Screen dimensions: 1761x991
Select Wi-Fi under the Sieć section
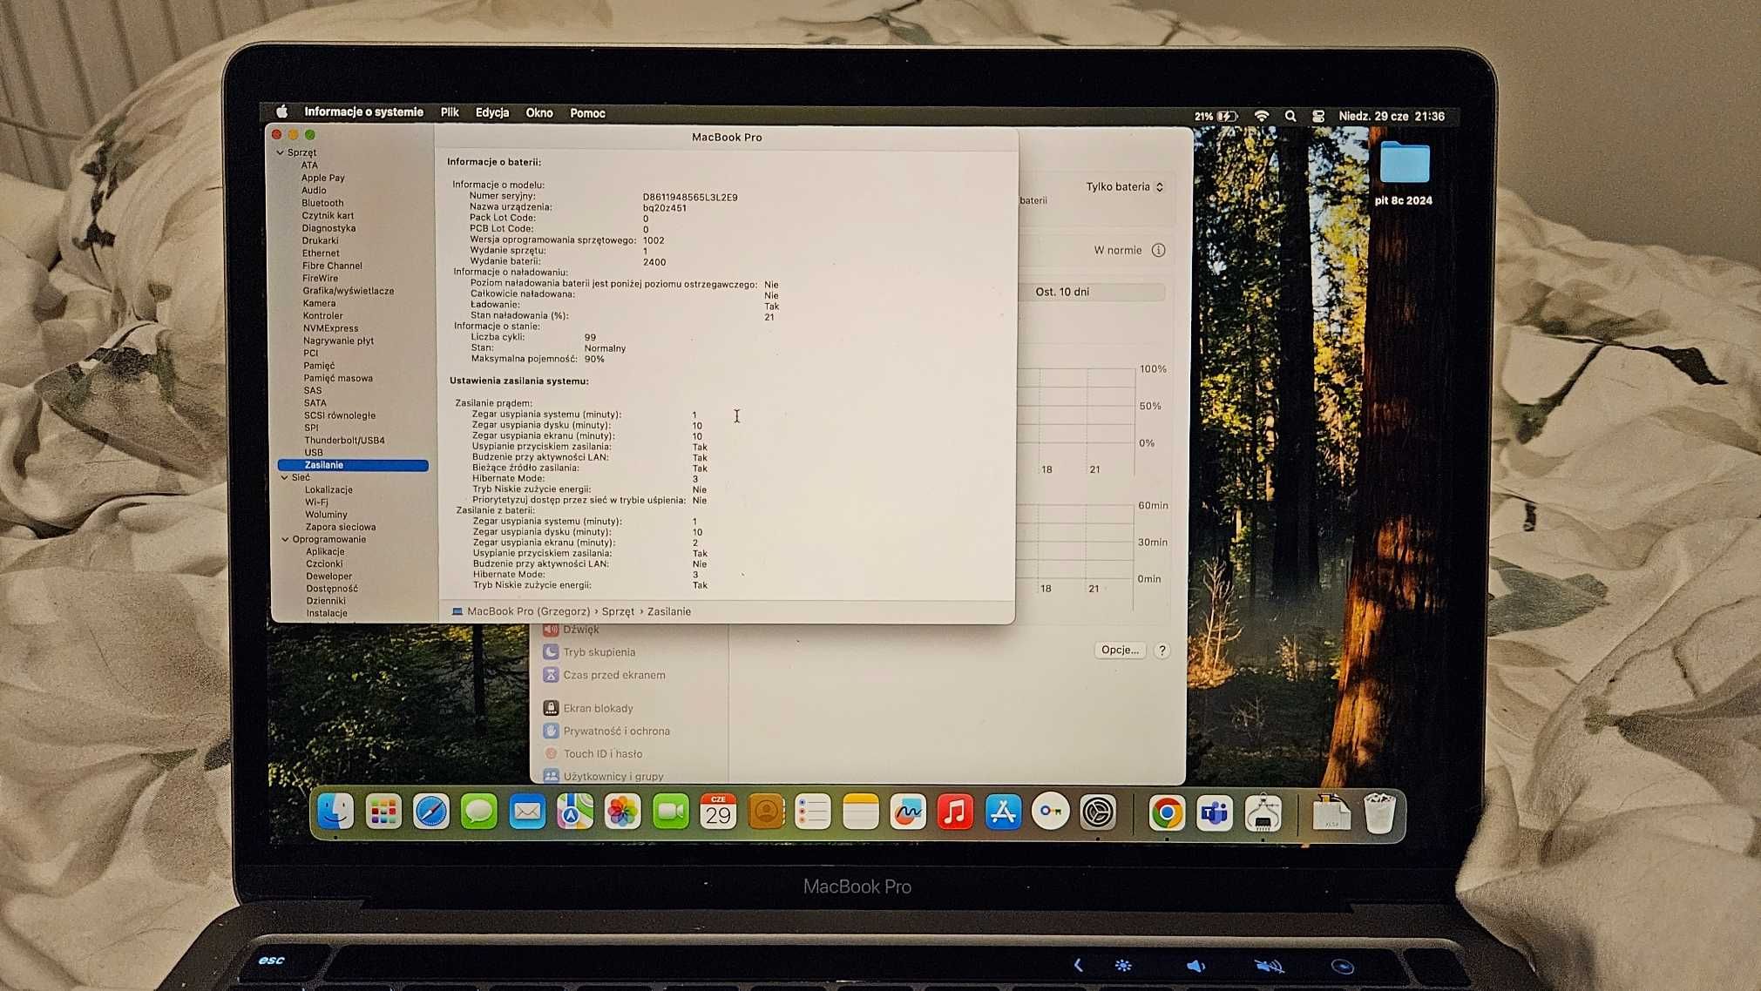pos(316,502)
